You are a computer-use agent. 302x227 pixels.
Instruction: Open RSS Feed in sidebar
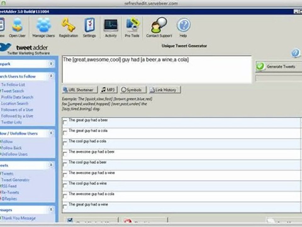9,186
